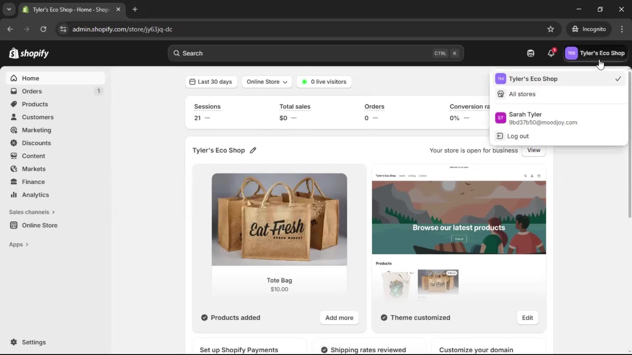632x355 pixels.
Task: Click the Log out arrow icon
Action: click(499, 136)
